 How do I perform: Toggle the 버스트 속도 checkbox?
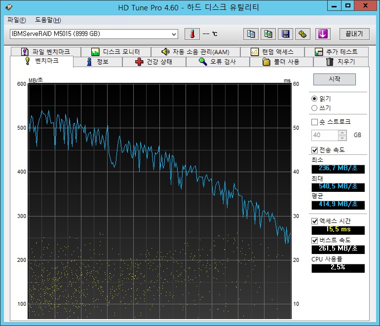[314, 240]
